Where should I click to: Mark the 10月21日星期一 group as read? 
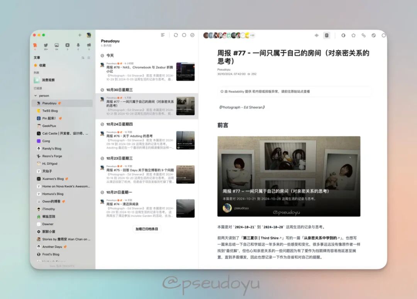pos(102,193)
